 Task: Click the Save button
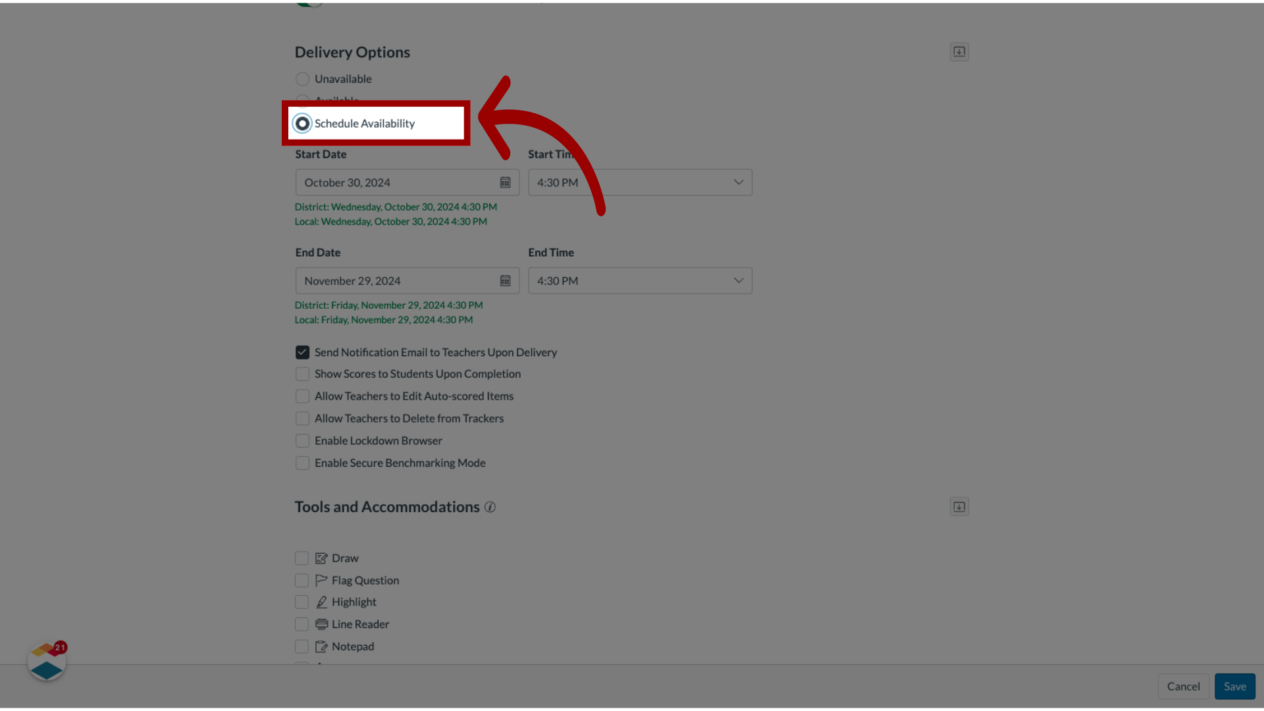click(x=1234, y=686)
